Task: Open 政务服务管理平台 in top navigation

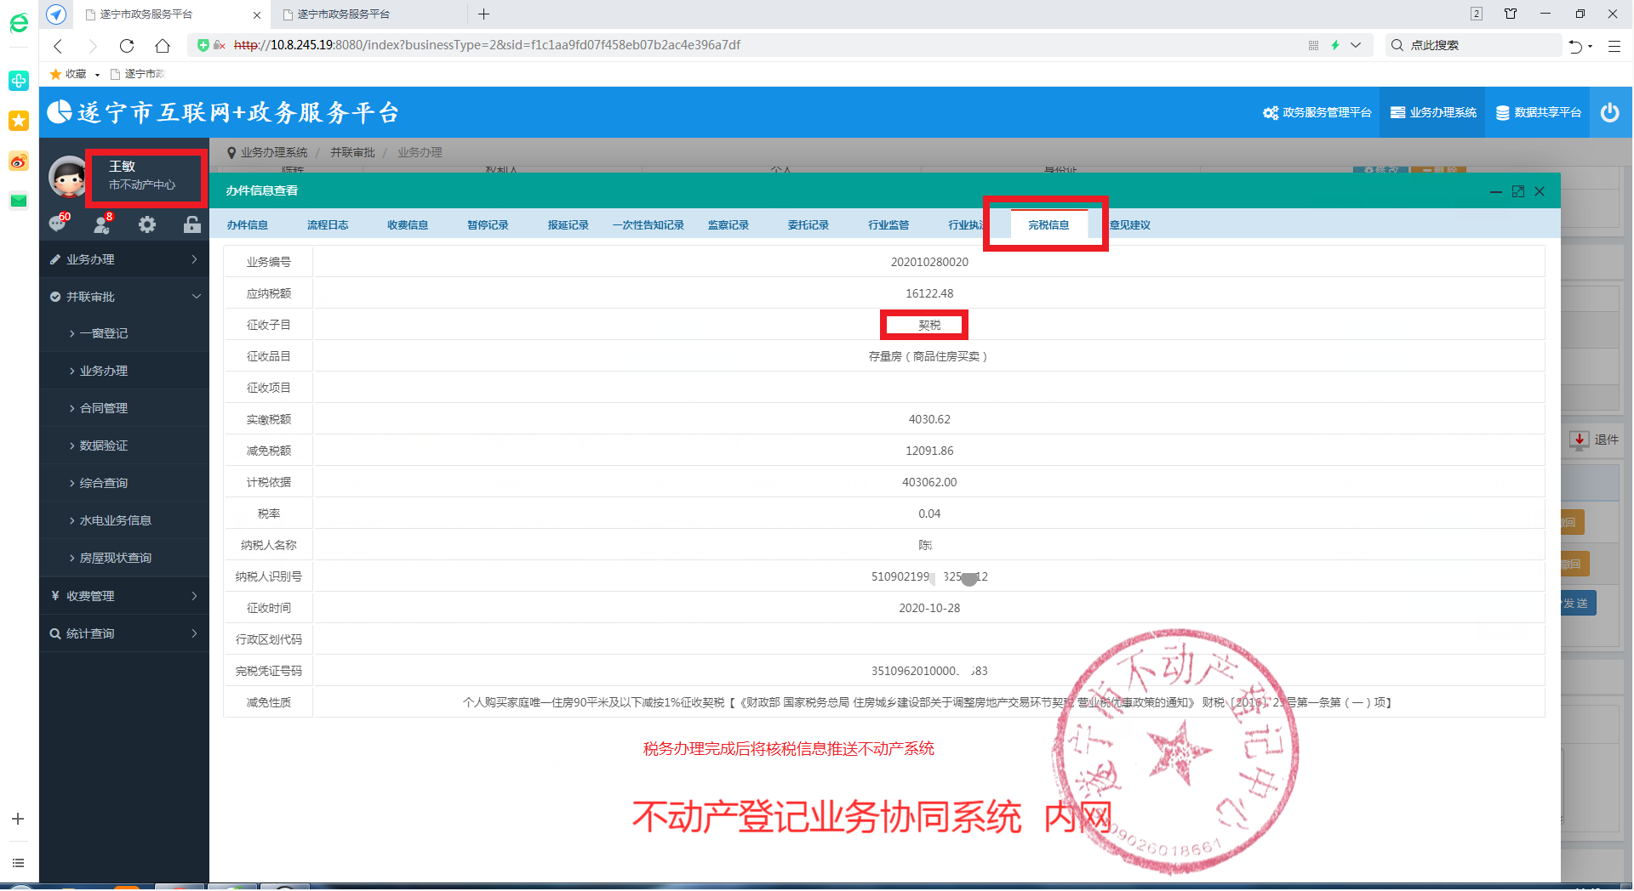Action: click(x=1317, y=112)
